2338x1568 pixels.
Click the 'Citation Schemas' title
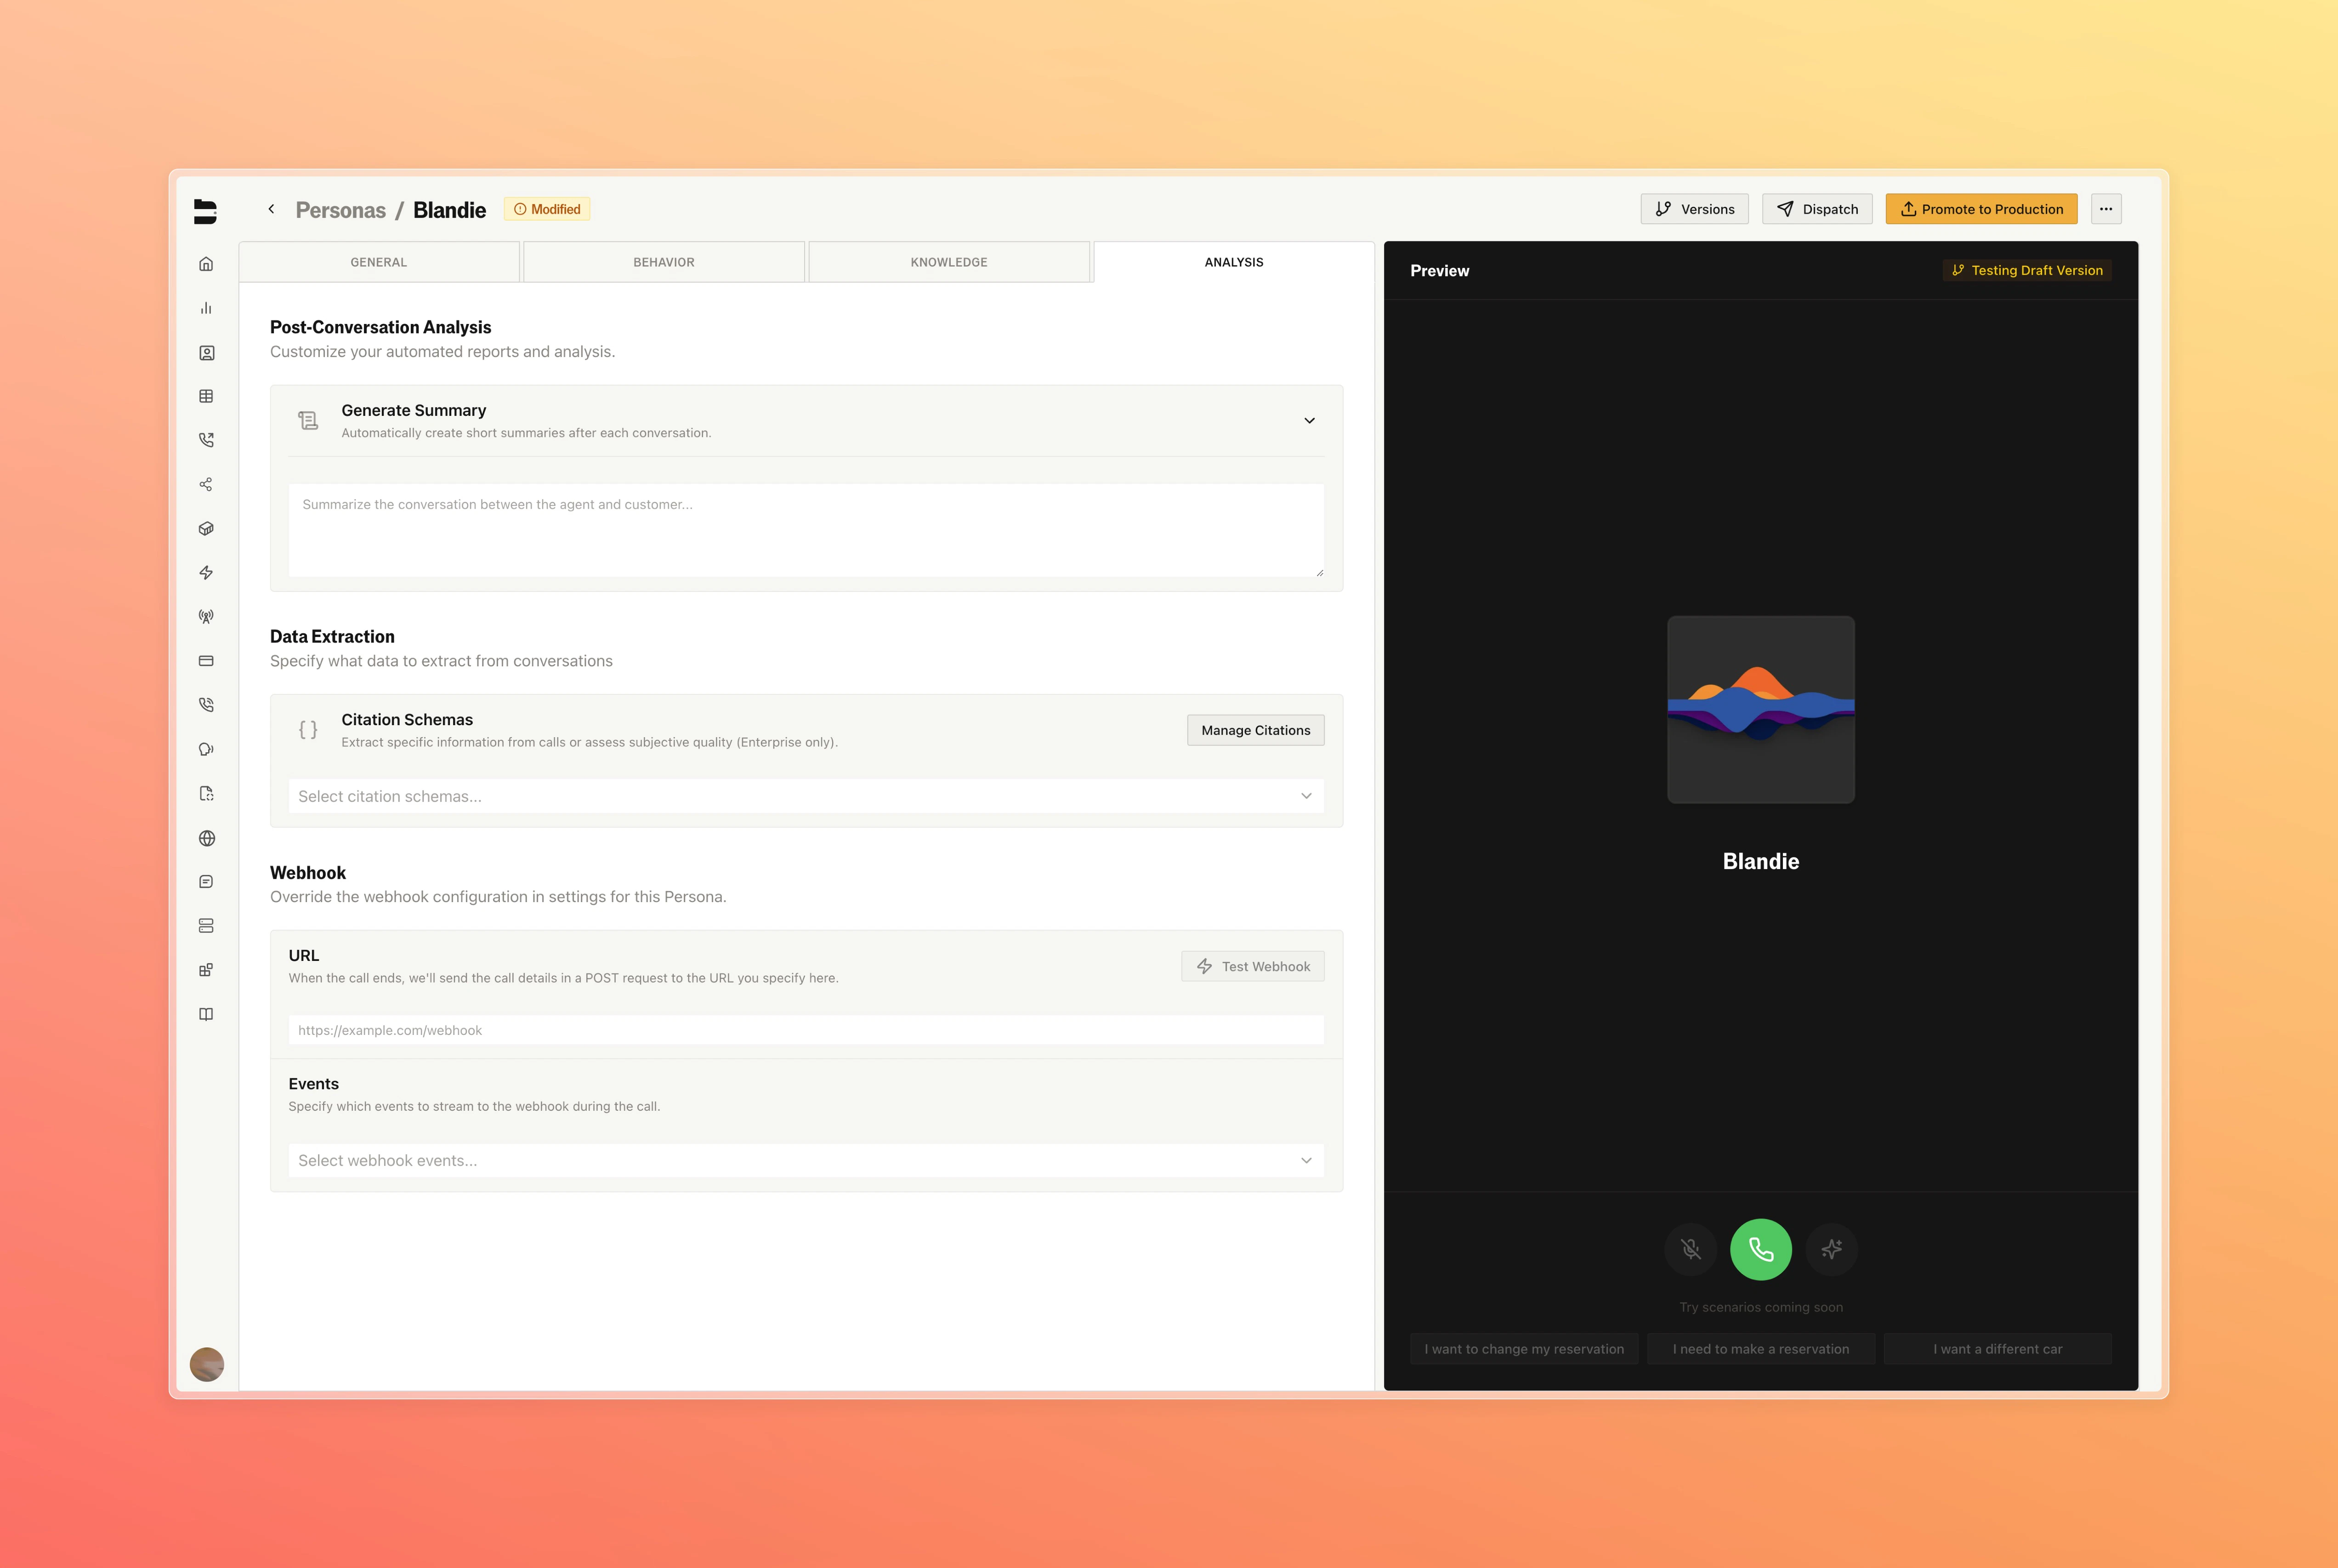tap(407, 720)
